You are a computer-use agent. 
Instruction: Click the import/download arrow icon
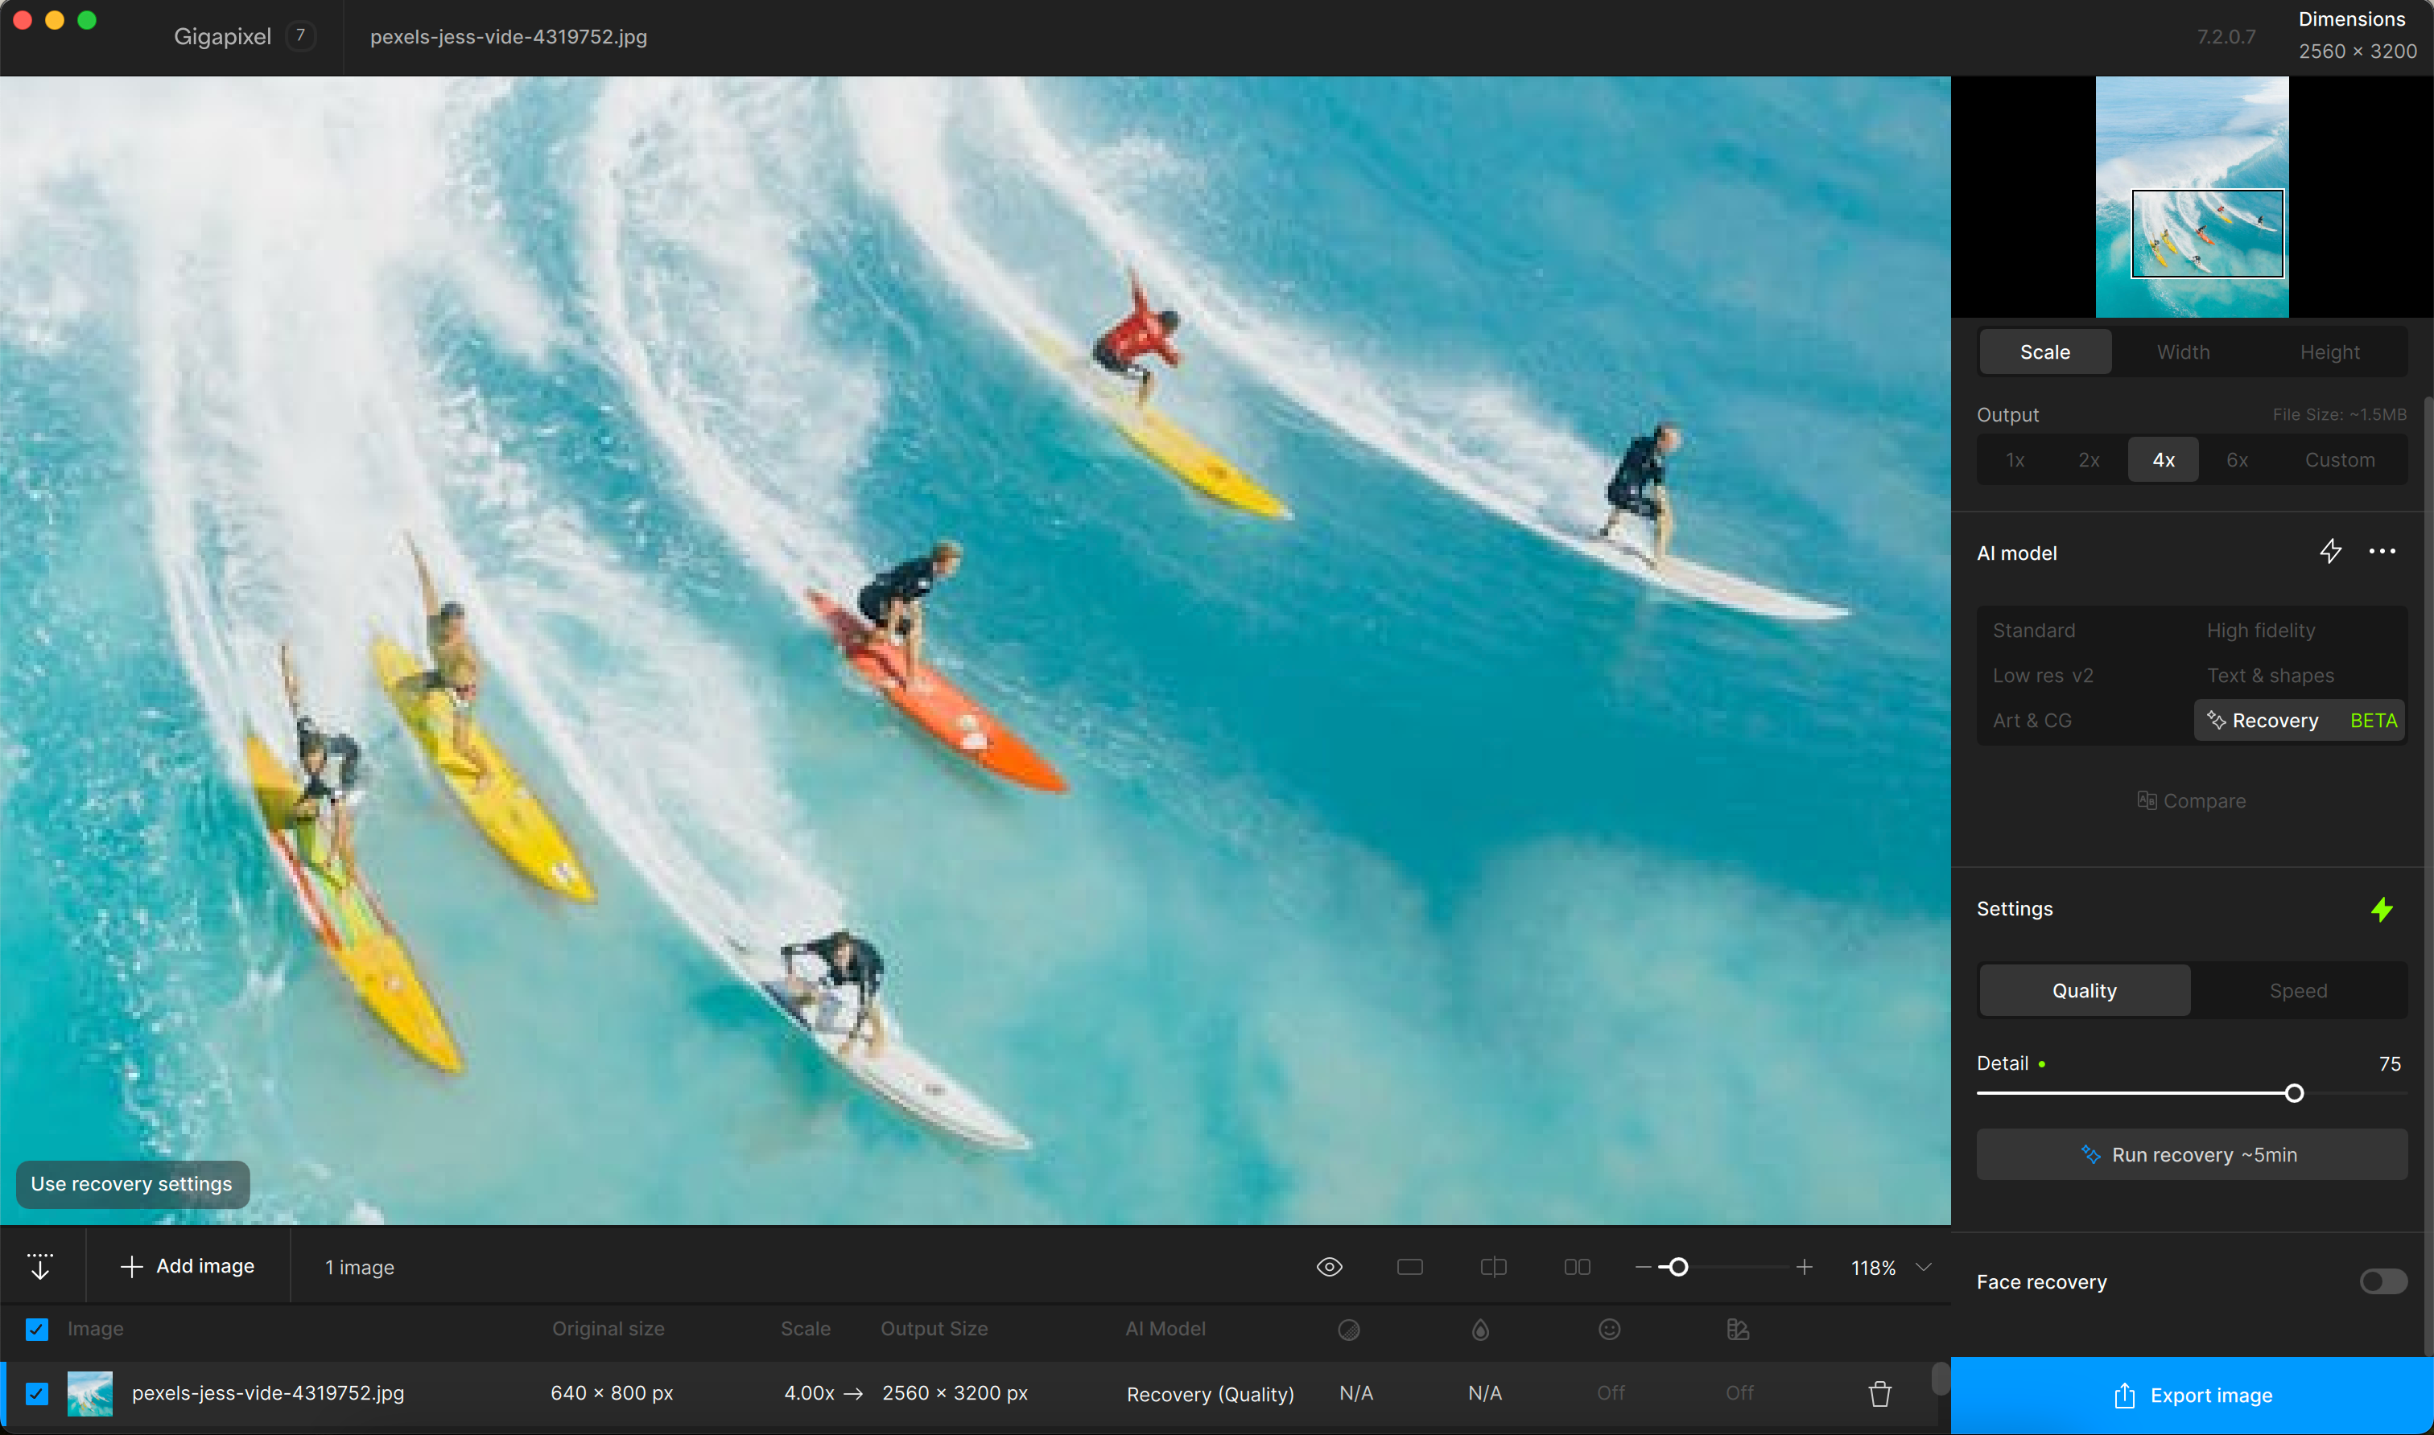(39, 1267)
